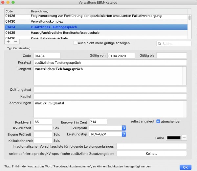Open the Keine... Zusatzangaben button
Screen dimensions: 197x171
151,154
